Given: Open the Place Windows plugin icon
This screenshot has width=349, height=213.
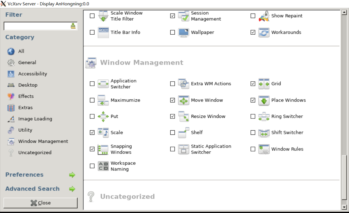Looking at the screenshot, I should tap(264, 100).
